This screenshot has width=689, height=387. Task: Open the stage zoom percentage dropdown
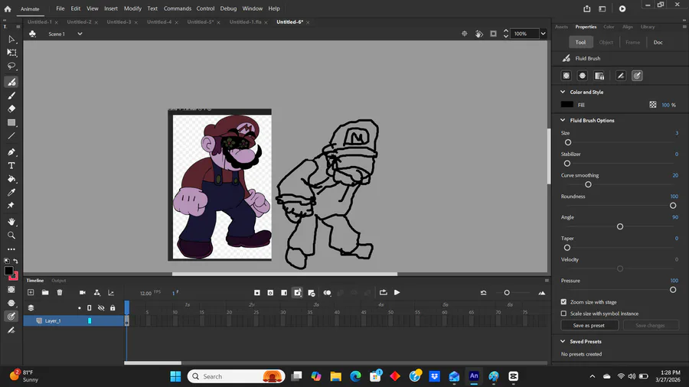click(543, 34)
